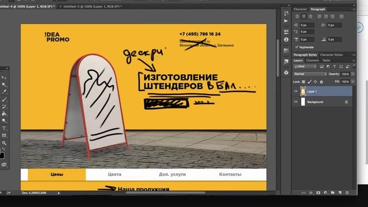
Task: Click the layer Fill value field
Action: pos(345,82)
